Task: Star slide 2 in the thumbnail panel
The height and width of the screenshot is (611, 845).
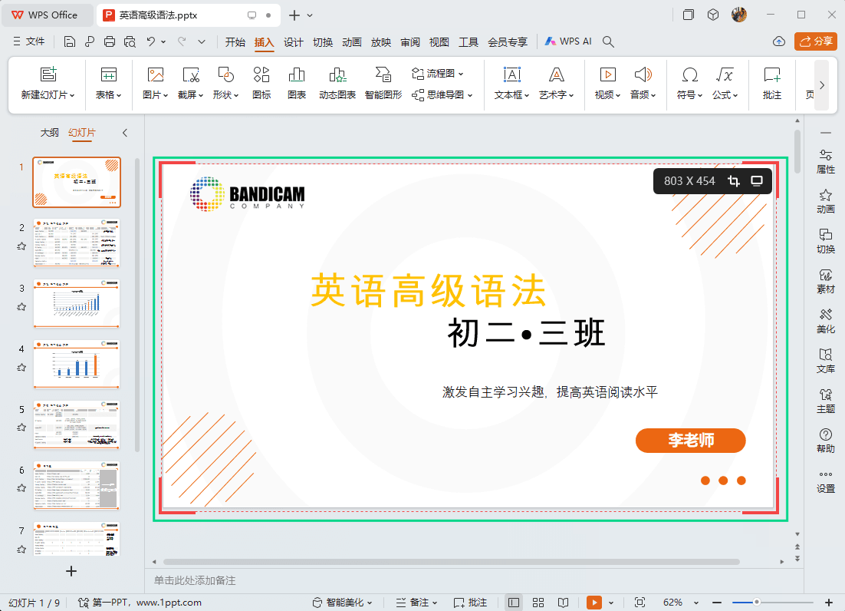Action: pos(21,244)
